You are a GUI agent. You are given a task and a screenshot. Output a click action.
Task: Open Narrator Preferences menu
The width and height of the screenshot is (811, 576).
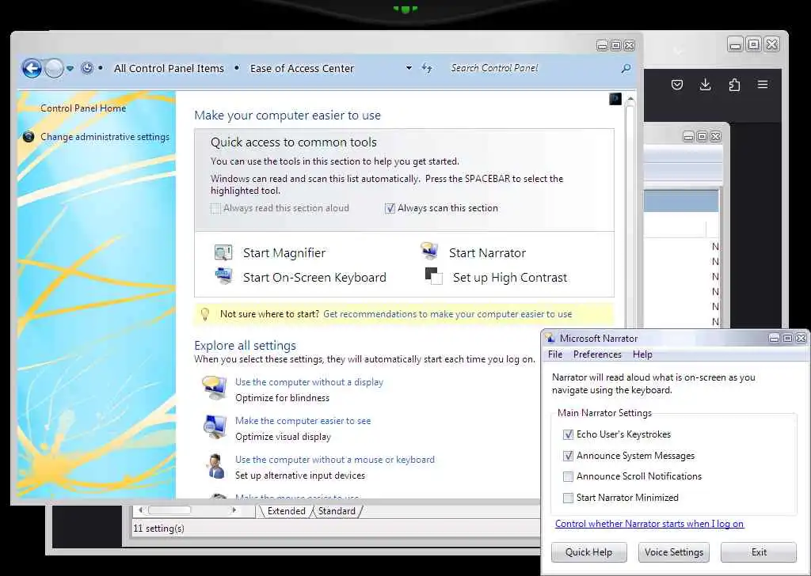click(597, 354)
